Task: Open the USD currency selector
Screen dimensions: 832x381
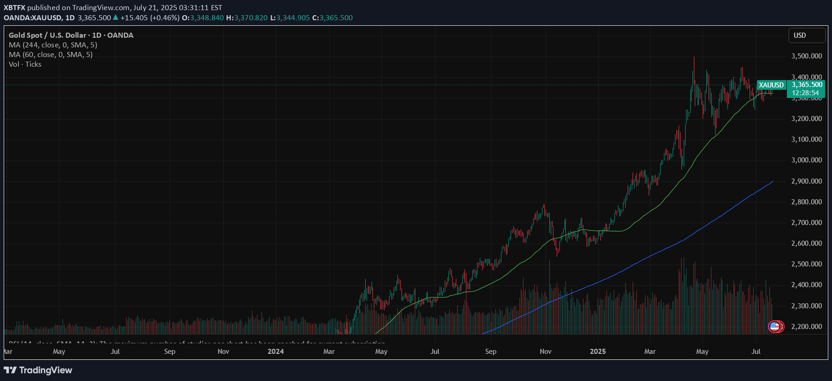Action: [x=807, y=35]
